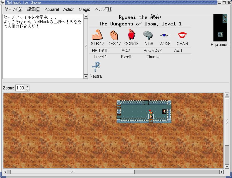Screen dimensions: 232x178
Task: Click the map vertical scrollbar thumb
Action: 227,121
